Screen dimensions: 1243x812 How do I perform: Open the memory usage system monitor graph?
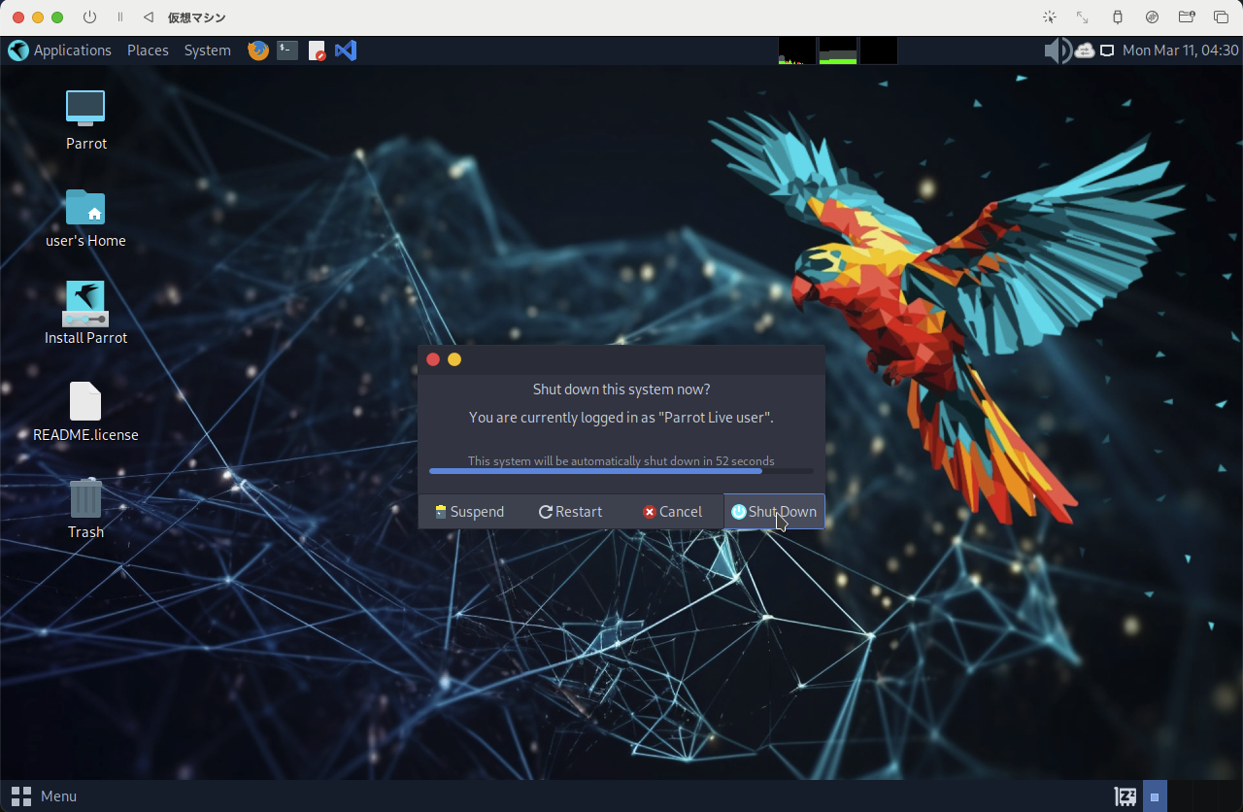click(838, 51)
